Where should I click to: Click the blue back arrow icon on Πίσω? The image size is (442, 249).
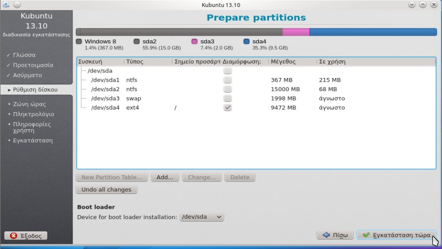325,235
